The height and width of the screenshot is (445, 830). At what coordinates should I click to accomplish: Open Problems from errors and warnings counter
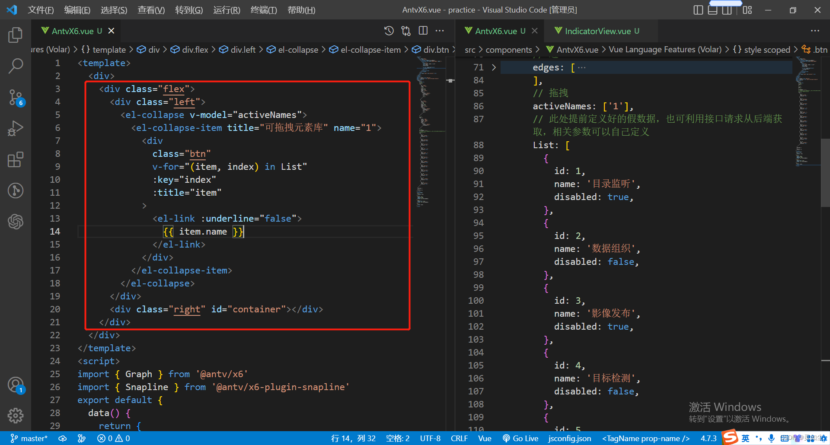pos(114,439)
